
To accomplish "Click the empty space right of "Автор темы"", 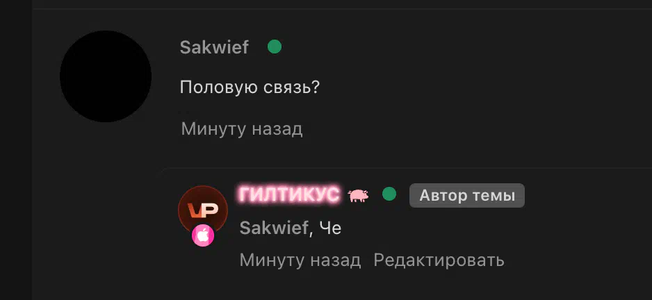I will (x=588, y=195).
